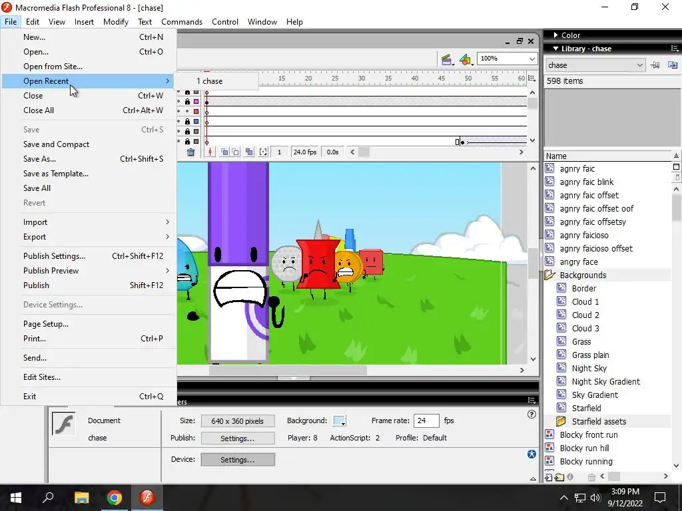Collapse the Properties panel with bottom arrow
Viewport: 682px width, 511px height.
[533, 479]
